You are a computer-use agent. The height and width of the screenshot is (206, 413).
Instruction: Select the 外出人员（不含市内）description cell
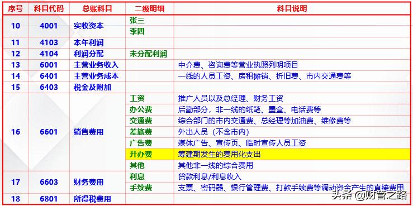pyautogui.click(x=292, y=132)
